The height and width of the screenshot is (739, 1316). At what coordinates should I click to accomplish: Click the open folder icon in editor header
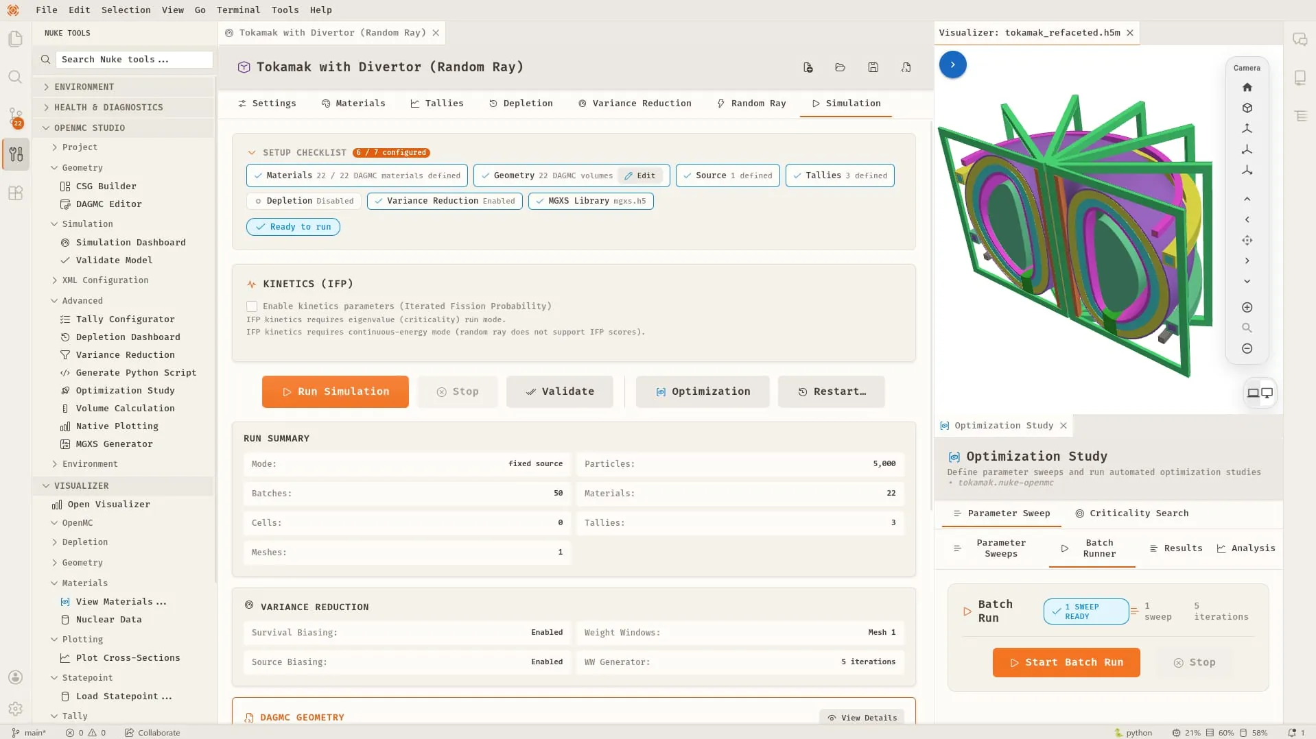[840, 67]
